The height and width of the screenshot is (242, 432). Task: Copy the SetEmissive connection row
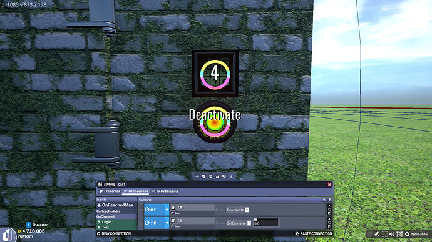(329, 223)
